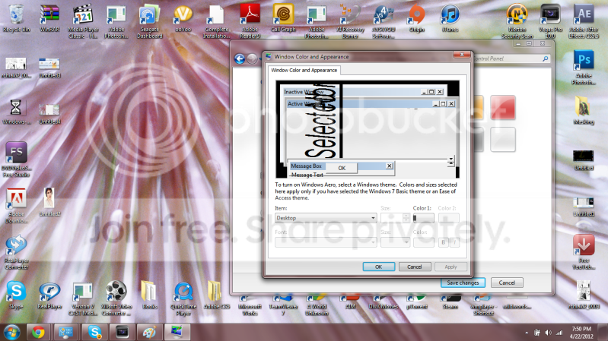Viewport: 608px width, 341px height.
Task: Open the Ps Adobe Photoshop shortcut at right
Action: (x=584, y=68)
